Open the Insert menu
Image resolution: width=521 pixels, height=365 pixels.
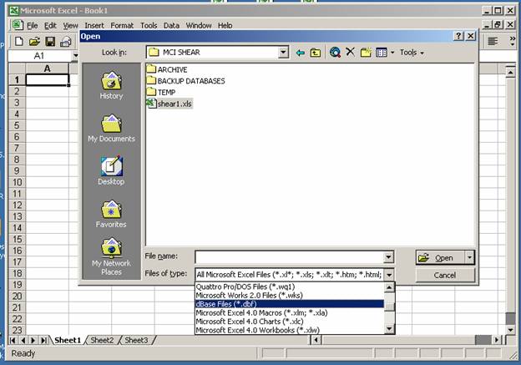pyautogui.click(x=94, y=26)
